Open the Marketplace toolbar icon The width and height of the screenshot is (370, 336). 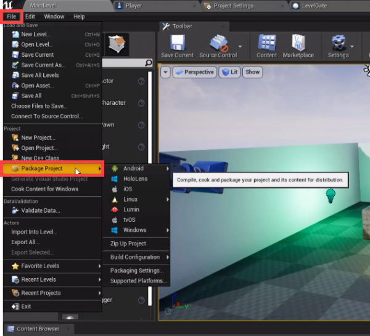pyautogui.click(x=298, y=43)
